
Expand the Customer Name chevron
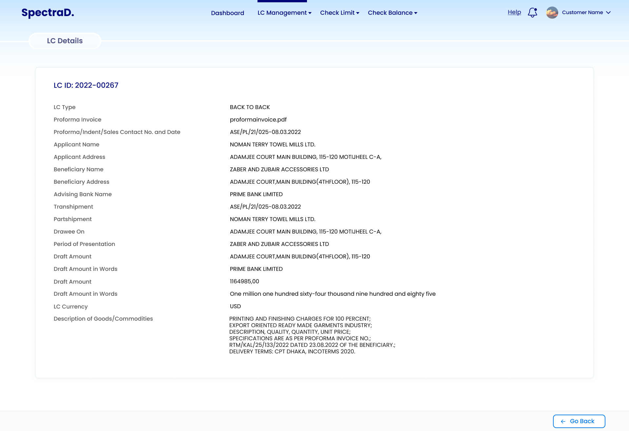tap(608, 12)
